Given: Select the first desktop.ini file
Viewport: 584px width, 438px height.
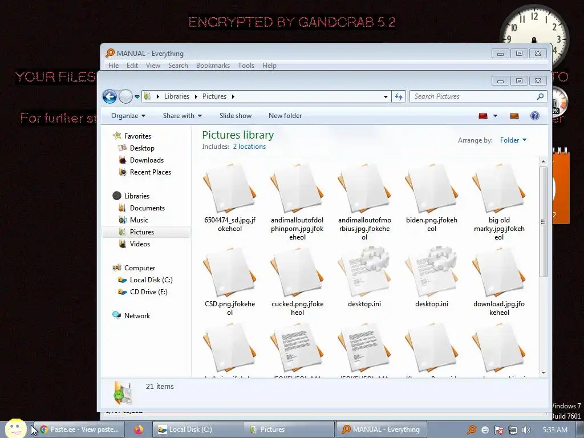Looking at the screenshot, I should (364, 278).
